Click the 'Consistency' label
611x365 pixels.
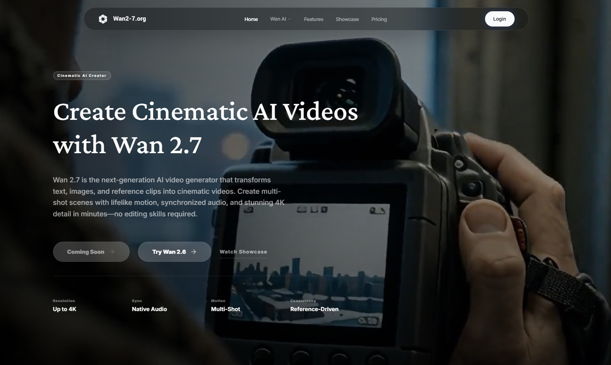(303, 301)
